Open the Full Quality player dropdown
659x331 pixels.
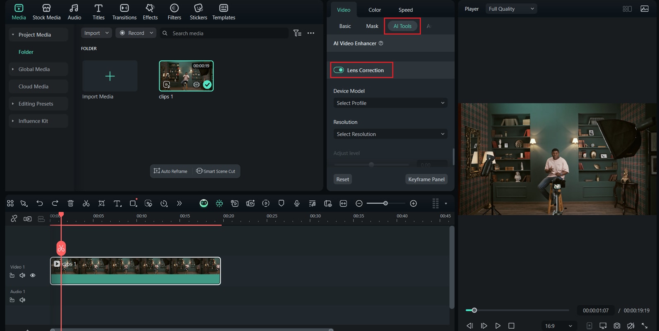click(511, 9)
